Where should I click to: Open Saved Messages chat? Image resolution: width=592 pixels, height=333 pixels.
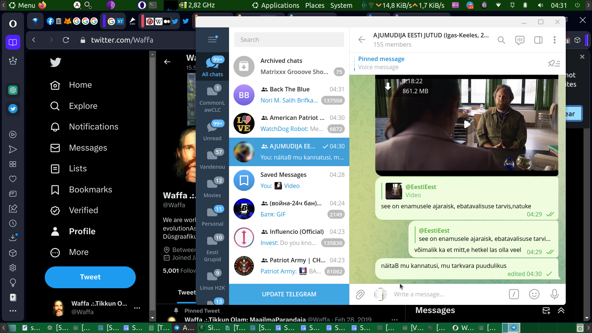[x=289, y=180]
